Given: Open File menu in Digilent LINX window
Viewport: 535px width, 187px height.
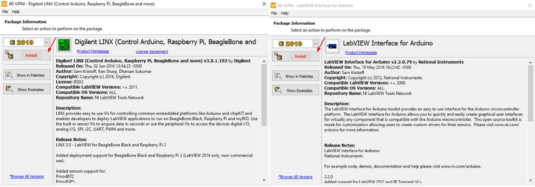Looking at the screenshot, I should [5, 11].
